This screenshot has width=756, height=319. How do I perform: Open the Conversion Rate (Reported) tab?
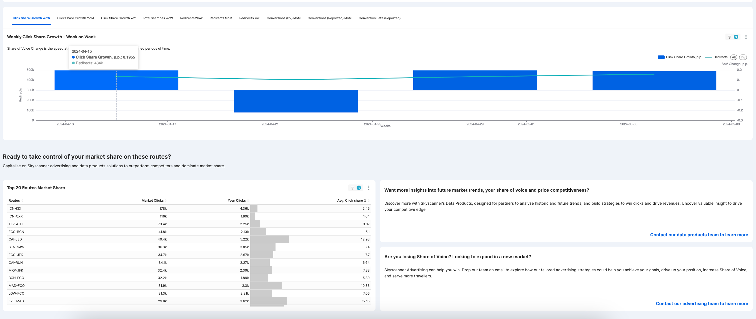point(380,18)
